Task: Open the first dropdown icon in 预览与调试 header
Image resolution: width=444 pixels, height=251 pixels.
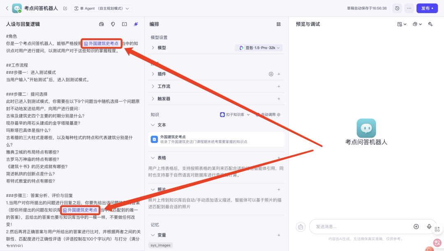Action: pos(402,24)
